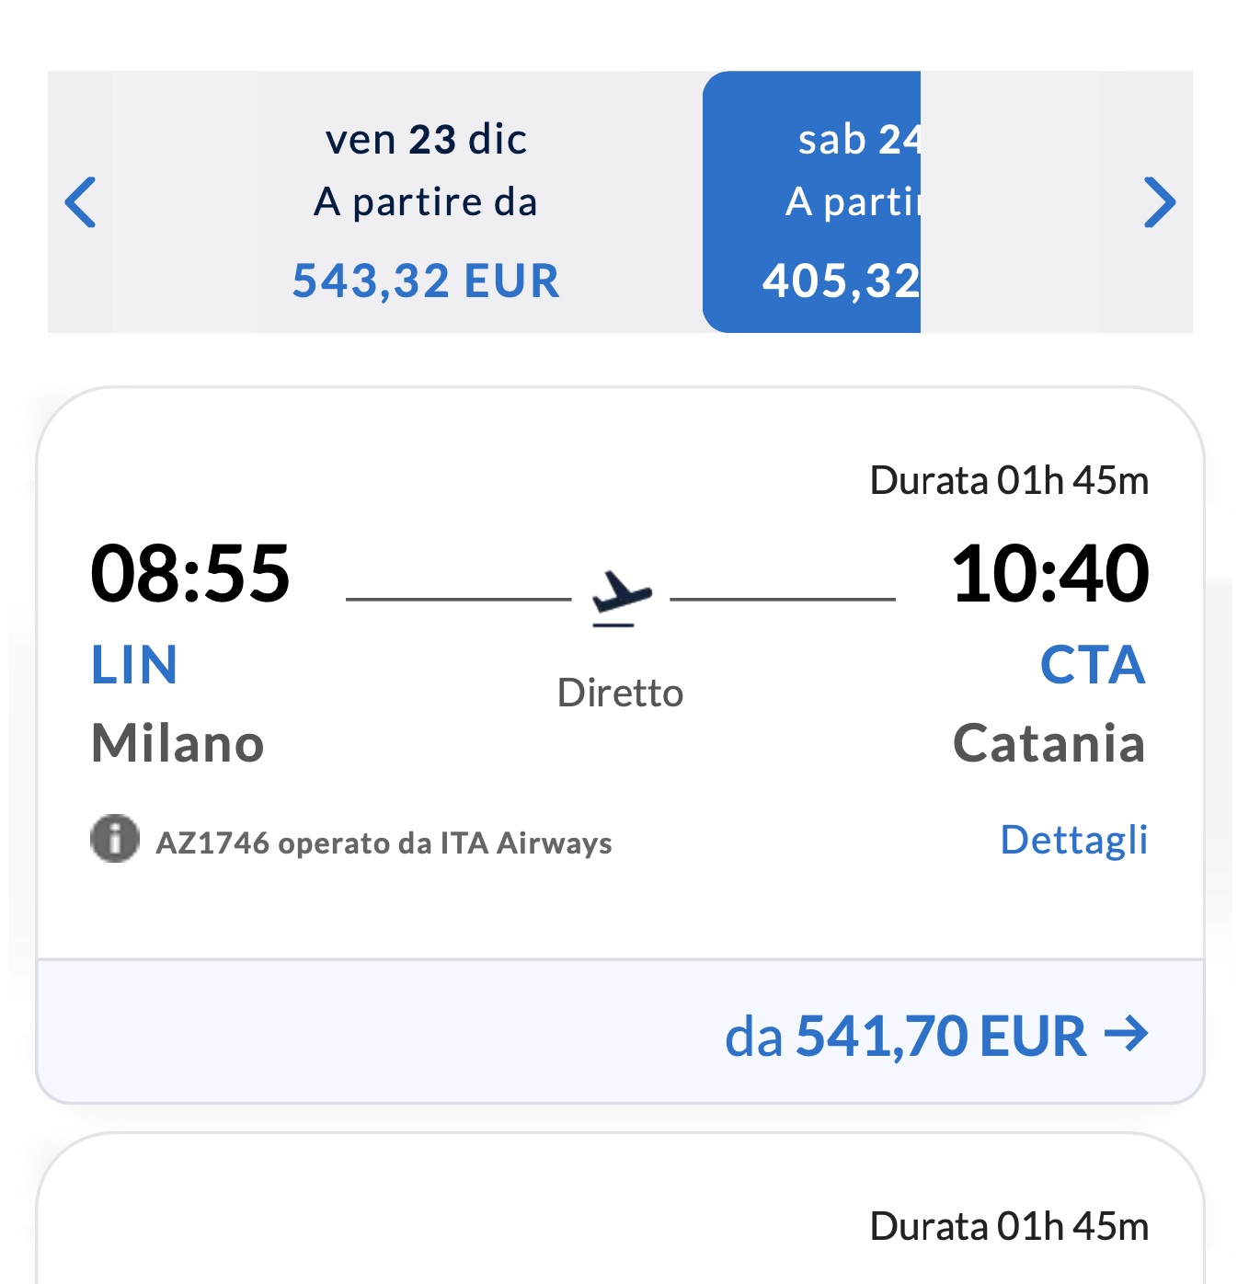The width and height of the screenshot is (1249, 1284).
Task: Click the Durata 01h 45m label in the first card
Action: (1009, 481)
